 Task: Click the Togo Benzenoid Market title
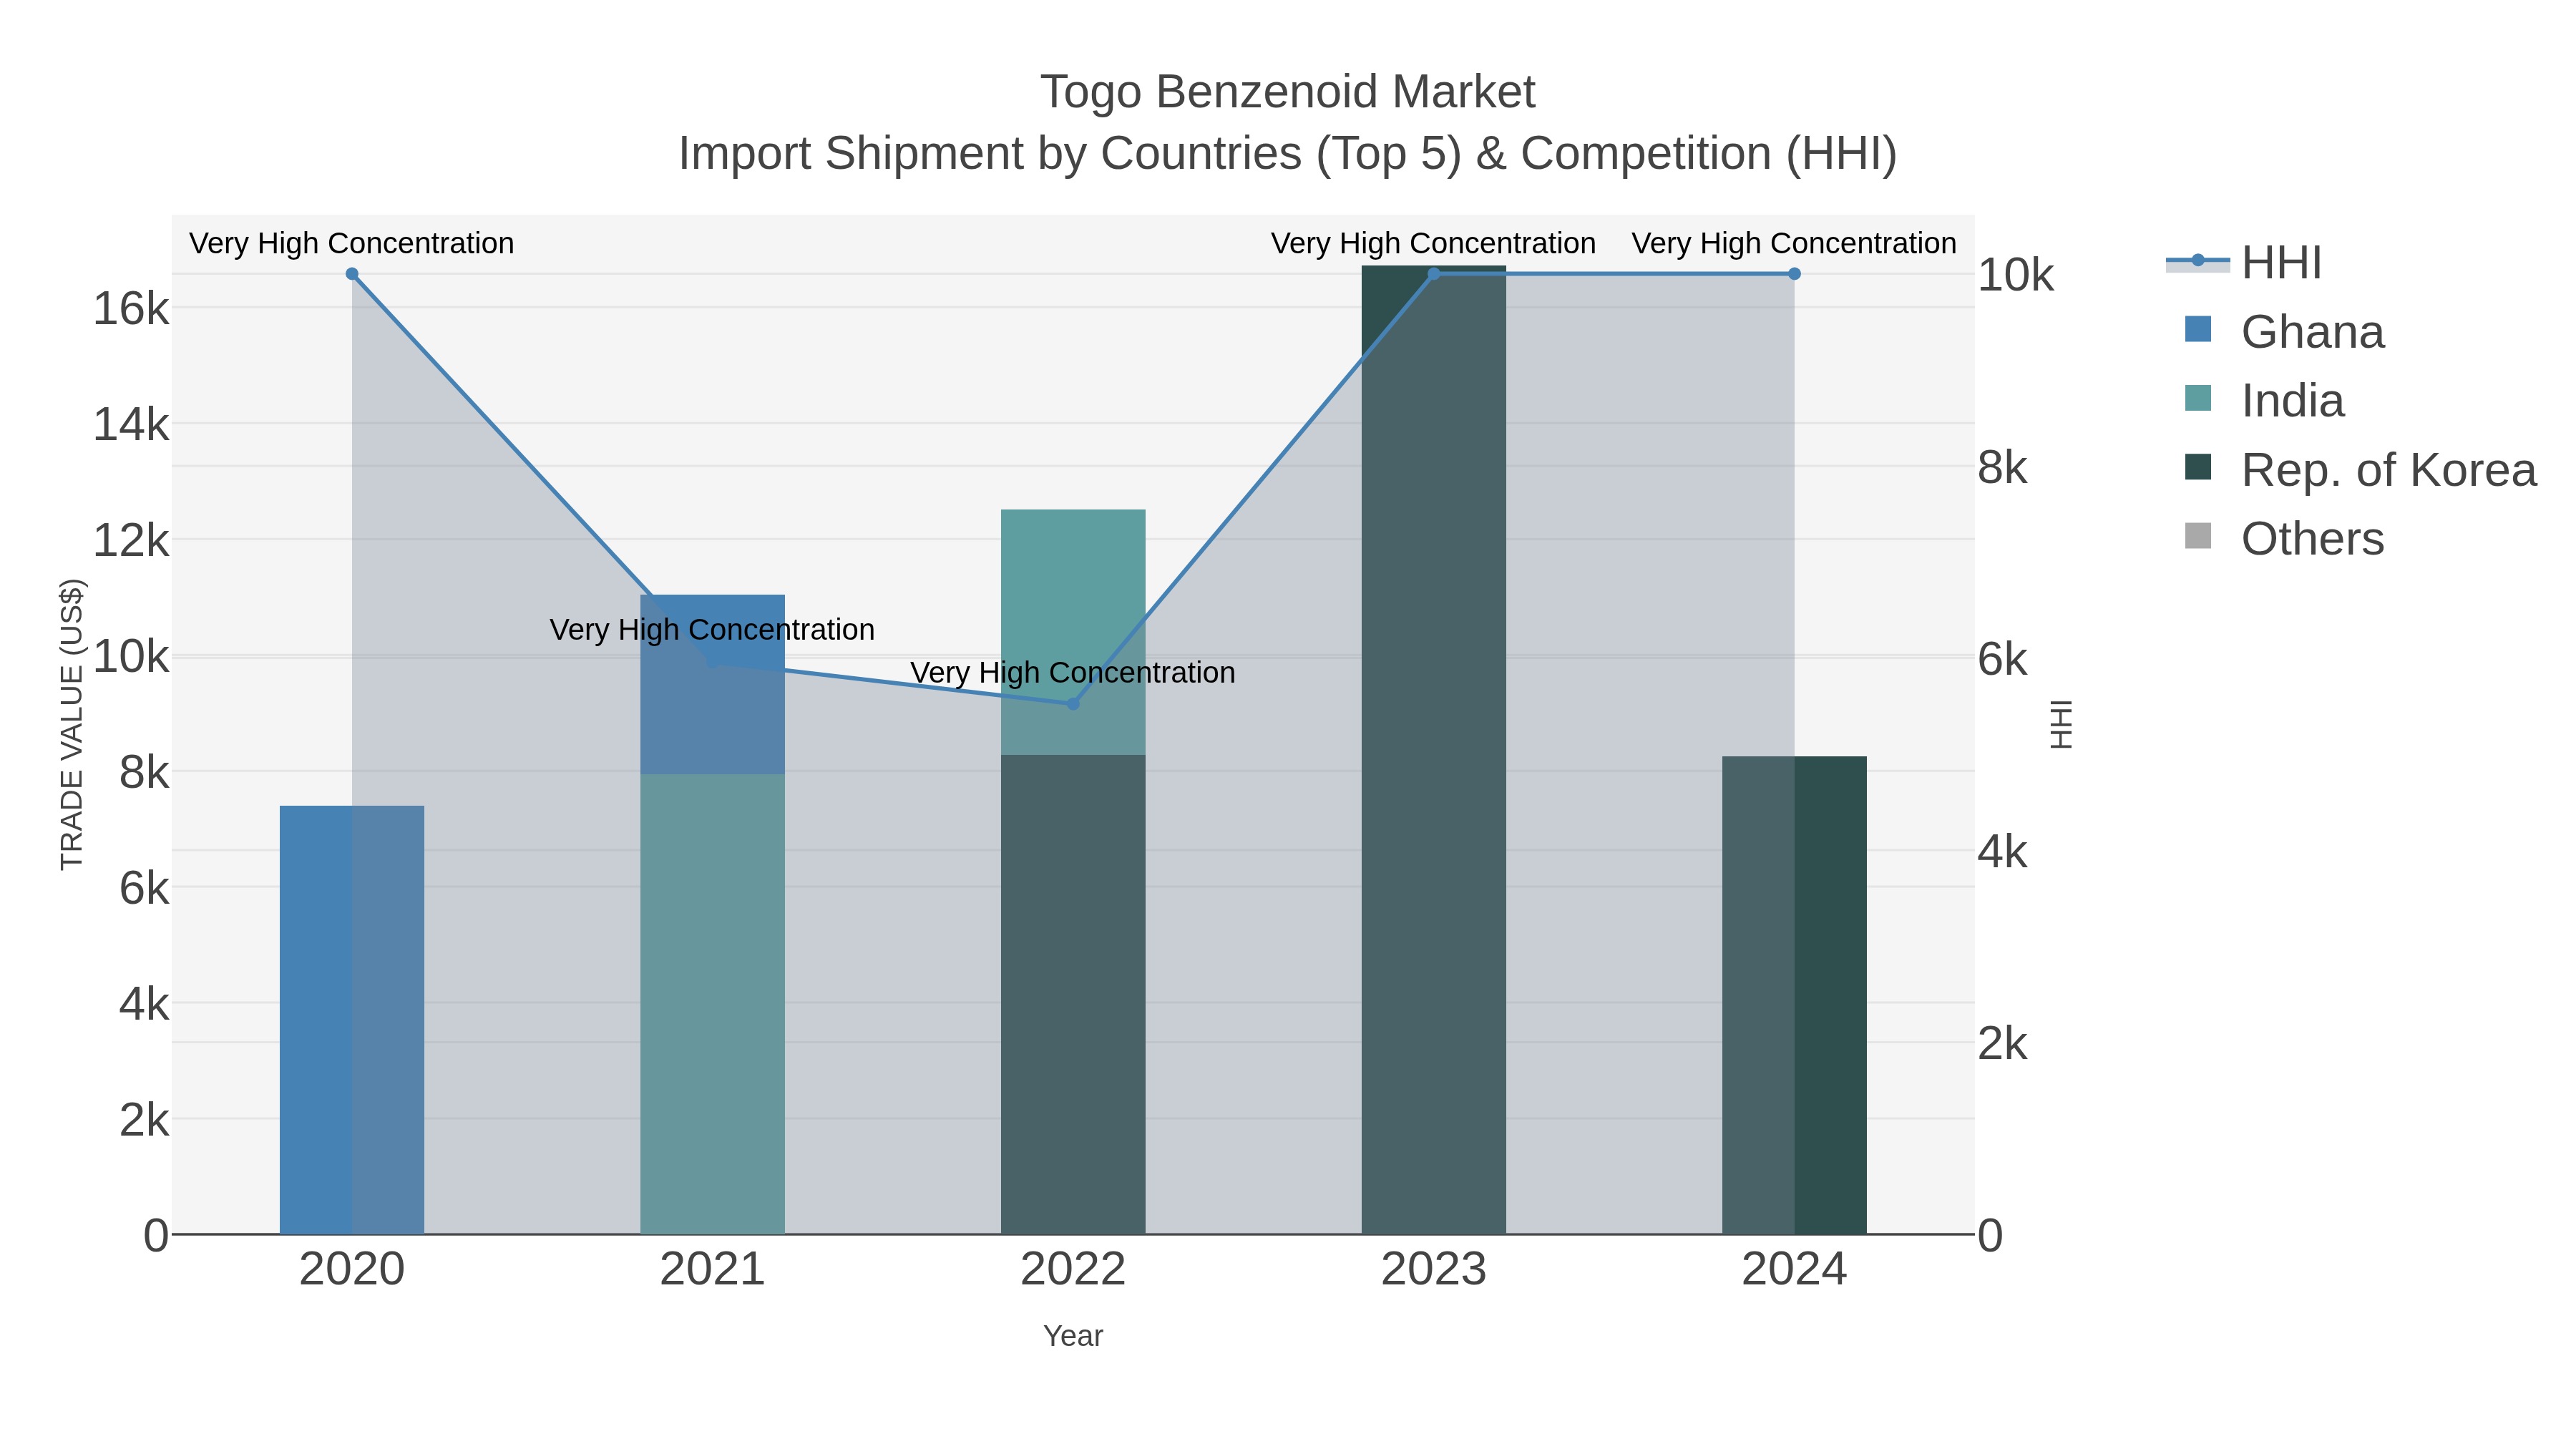(1287, 92)
